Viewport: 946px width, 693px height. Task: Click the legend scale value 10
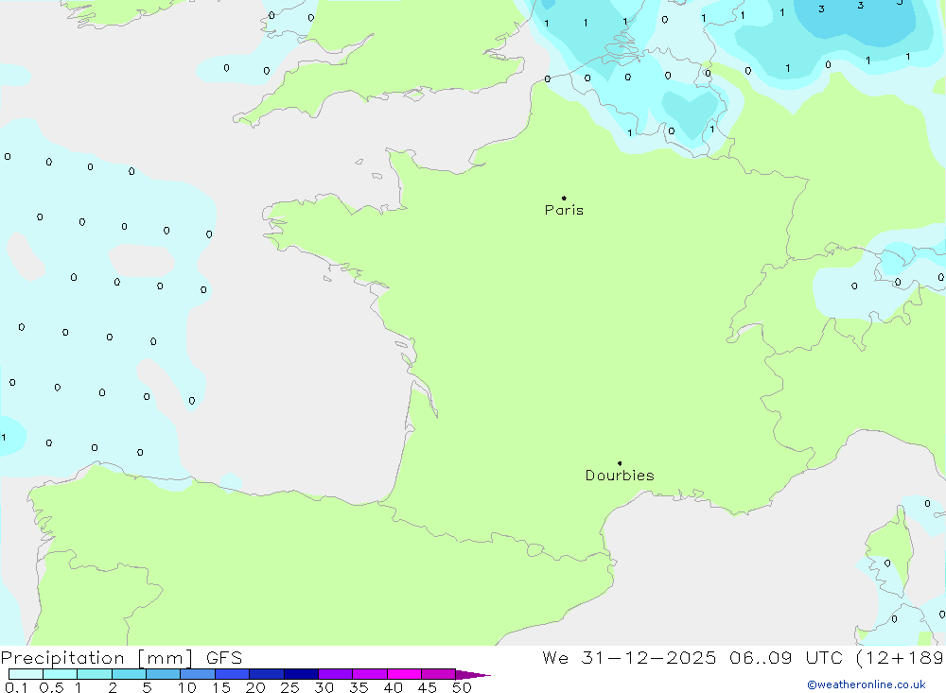coord(187,687)
